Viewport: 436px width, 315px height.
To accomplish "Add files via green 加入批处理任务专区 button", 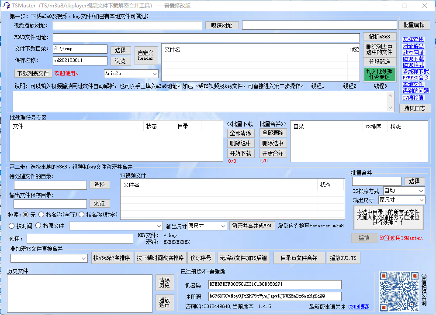I will tap(380, 74).
